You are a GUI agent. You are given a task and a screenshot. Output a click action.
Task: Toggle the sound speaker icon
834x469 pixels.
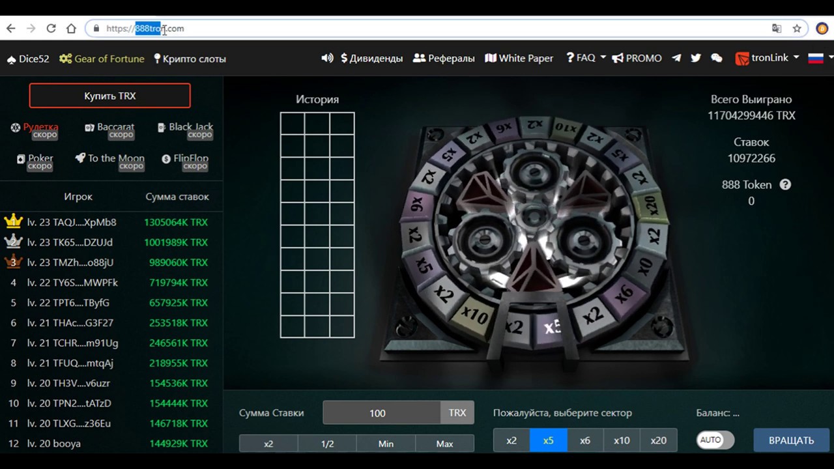327,58
